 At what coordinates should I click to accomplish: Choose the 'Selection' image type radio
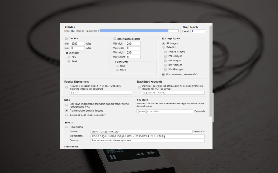(x=163, y=47)
